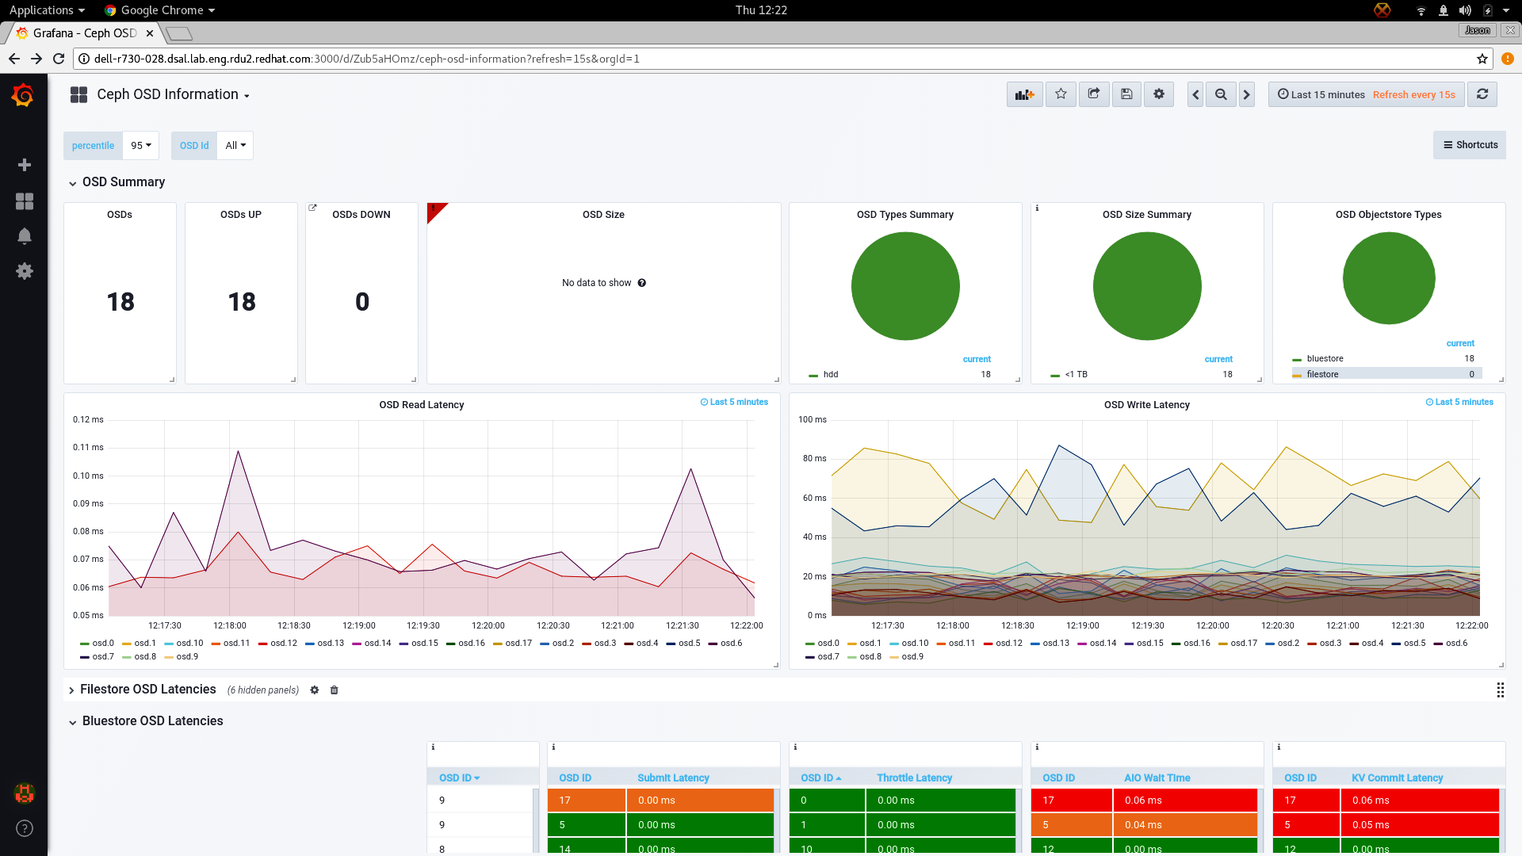
Task: Delete the Filestore OSD Latencies row
Action: [335, 690]
